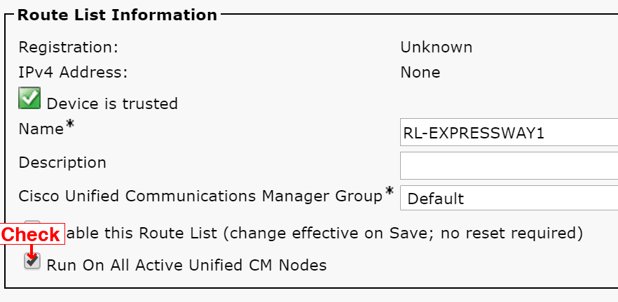This screenshot has height=302, width=618.
Task: Click the required asterisk beside Name
Action: (70, 124)
